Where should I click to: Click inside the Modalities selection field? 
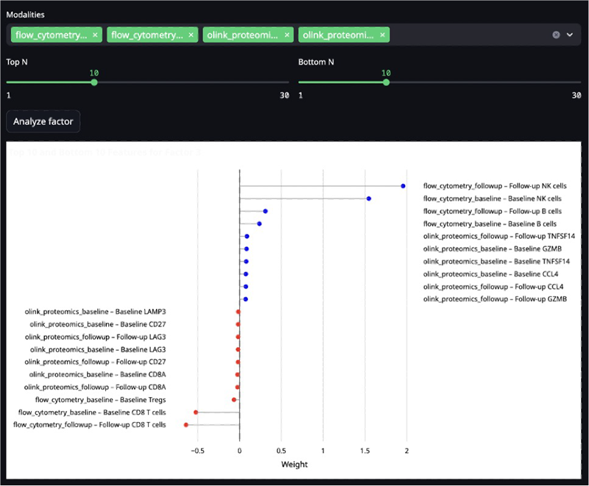click(456, 35)
